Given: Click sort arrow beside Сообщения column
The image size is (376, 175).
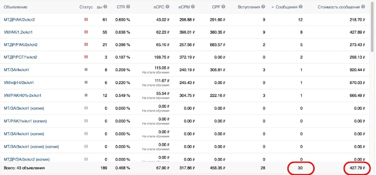Looking at the screenshot, I should (x=272, y=7).
